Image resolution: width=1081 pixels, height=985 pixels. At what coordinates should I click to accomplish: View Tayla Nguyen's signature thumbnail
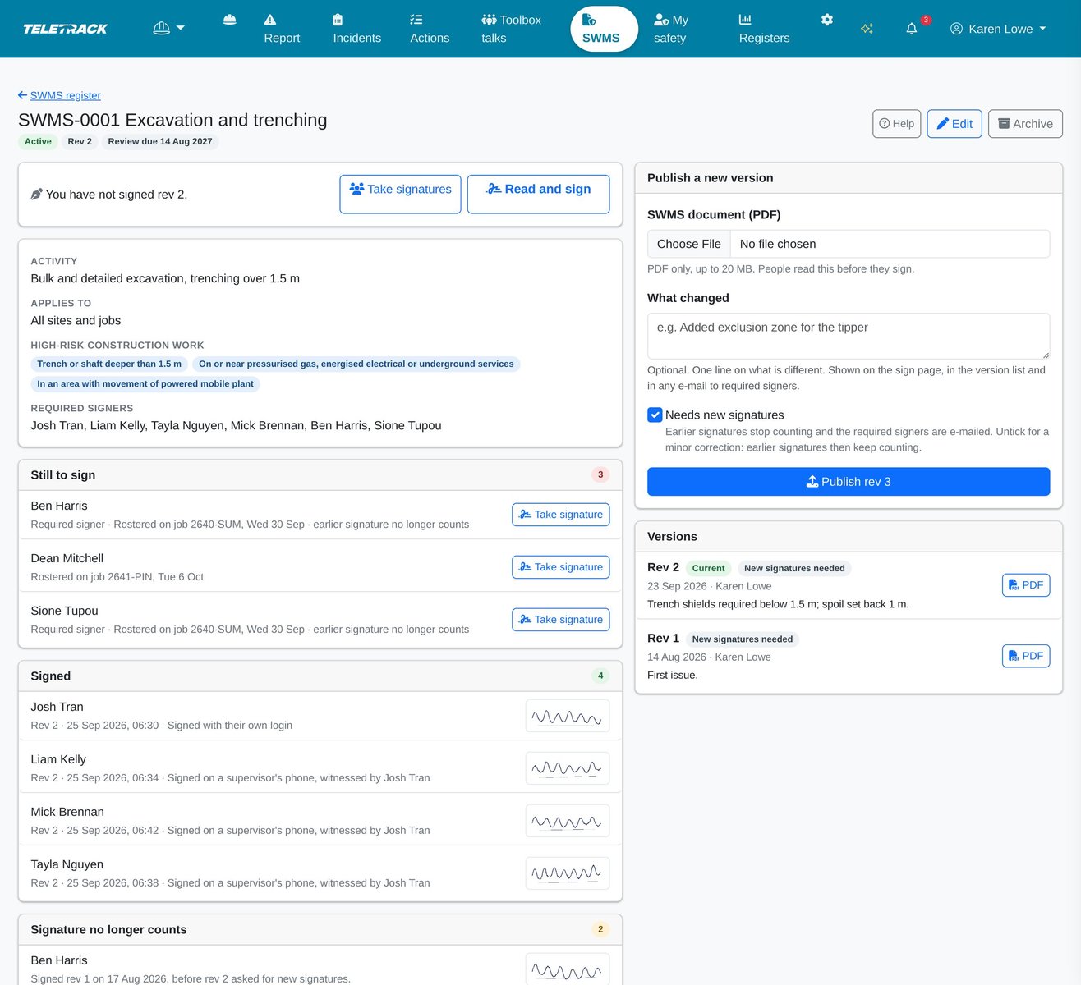[568, 873]
